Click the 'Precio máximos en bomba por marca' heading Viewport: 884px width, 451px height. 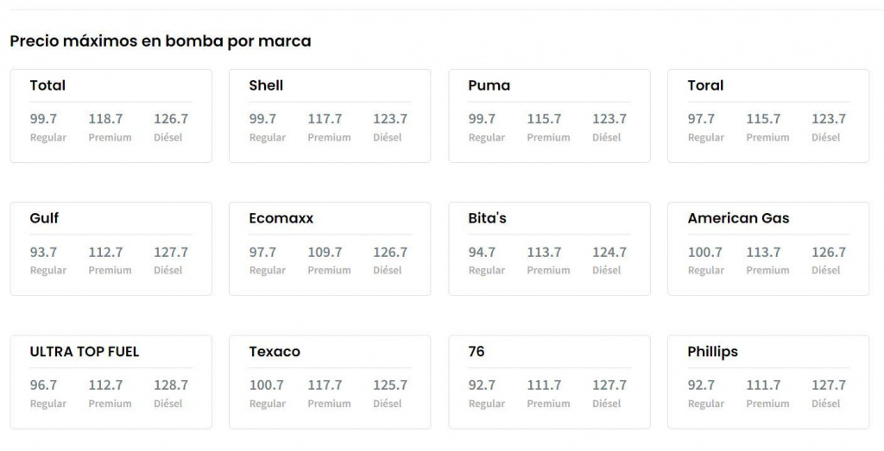pyautogui.click(x=161, y=41)
